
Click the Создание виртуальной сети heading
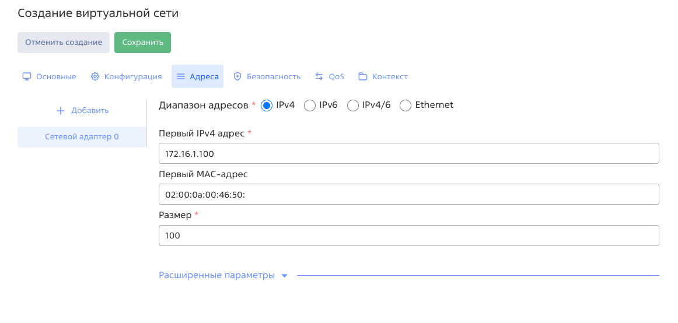coord(98,13)
